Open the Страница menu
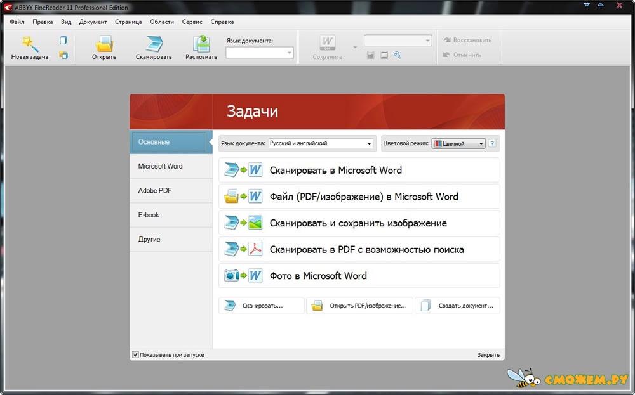This screenshot has width=635, height=395. pyautogui.click(x=128, y=22)
